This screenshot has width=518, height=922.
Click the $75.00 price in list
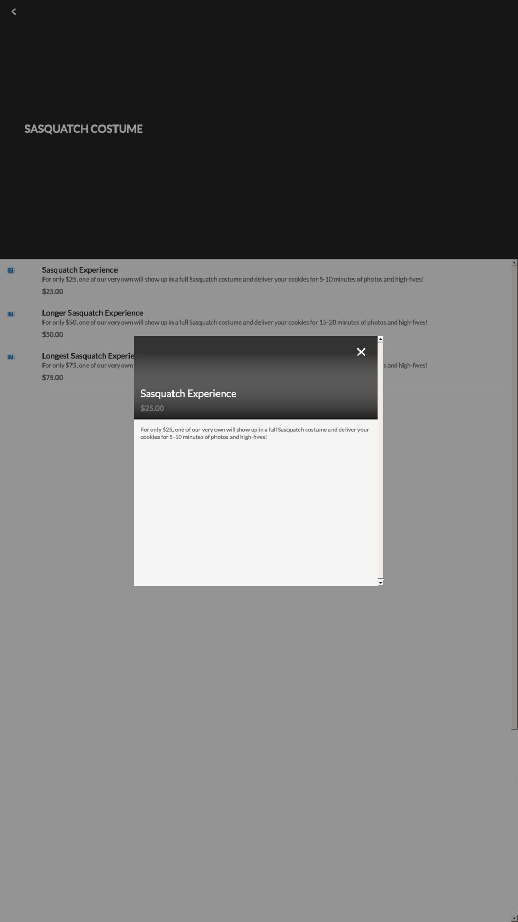(x=52, y=378)
